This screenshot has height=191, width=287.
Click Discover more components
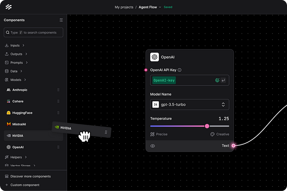click(x=30, y=176)
